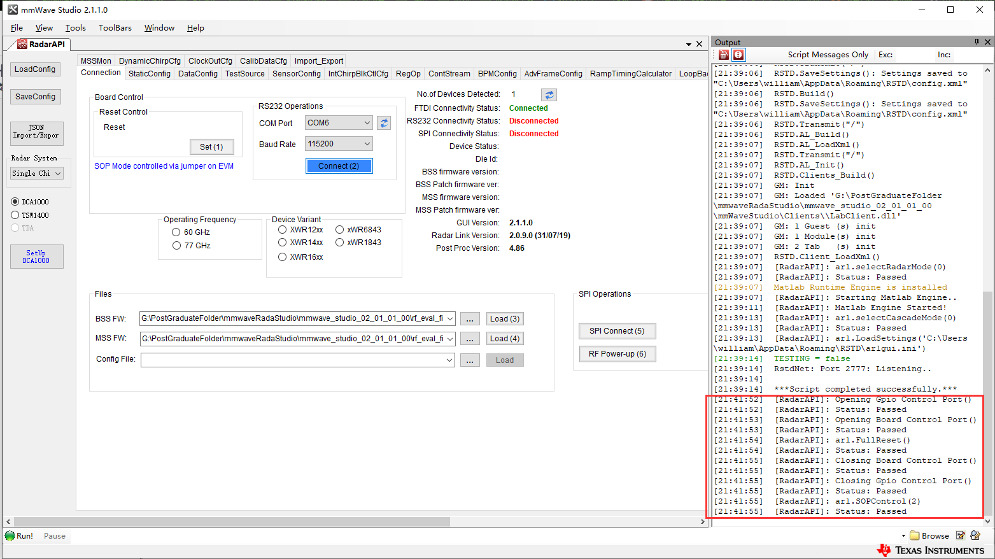The width and height of the screenshot is (995, 559).
Task: Click the RF Power-up (6) button
Action: tap(617, 354)
